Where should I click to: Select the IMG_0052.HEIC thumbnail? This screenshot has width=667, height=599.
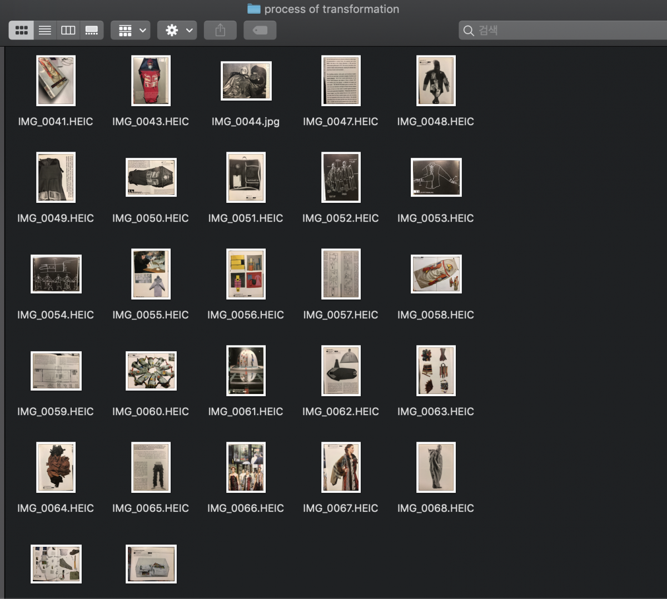point(341,177)
